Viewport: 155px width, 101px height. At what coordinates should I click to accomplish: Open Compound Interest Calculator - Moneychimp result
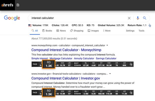pyautogui.click(x=66, y=50)
